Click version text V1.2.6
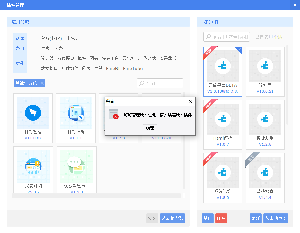The height and width of the screenshot is (233, 300). coord(265,144)
